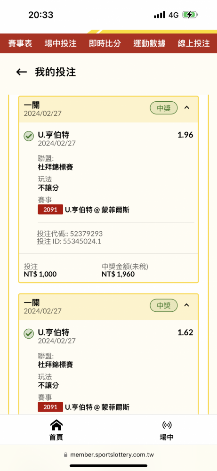Tap the 中獎 badge on second card

point(164,306)
